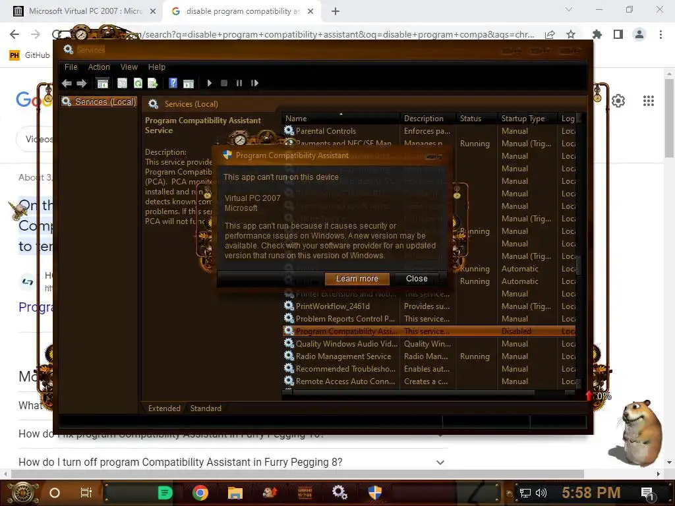Toggle Chrome side panel icon
The height and width of the screenshot is (506, 675).
(x=618, y=34)
